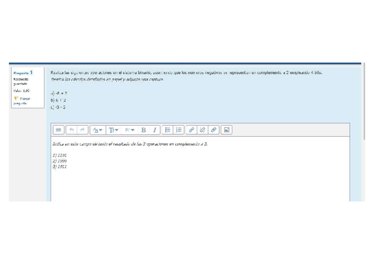374x264 pixels.
Task: Click the third link icon in toolbar
Action: (214, 130)
